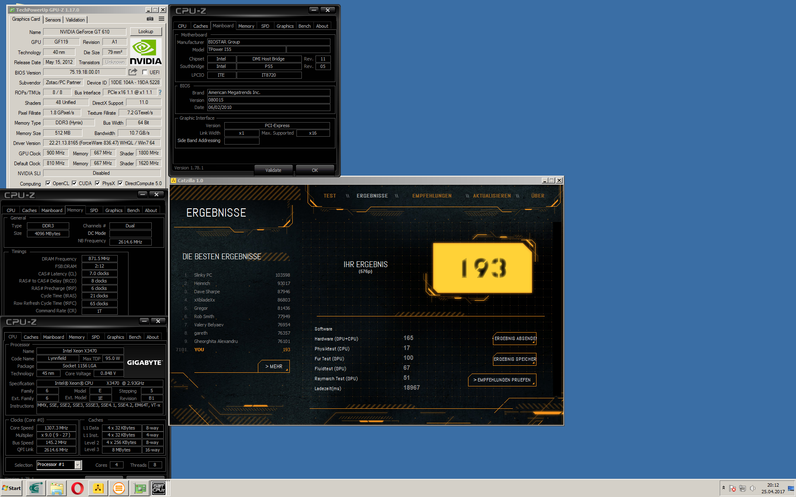Click the OK button in CPU-Z
Viewport: 796px width, 497px height.
(315, 170)
